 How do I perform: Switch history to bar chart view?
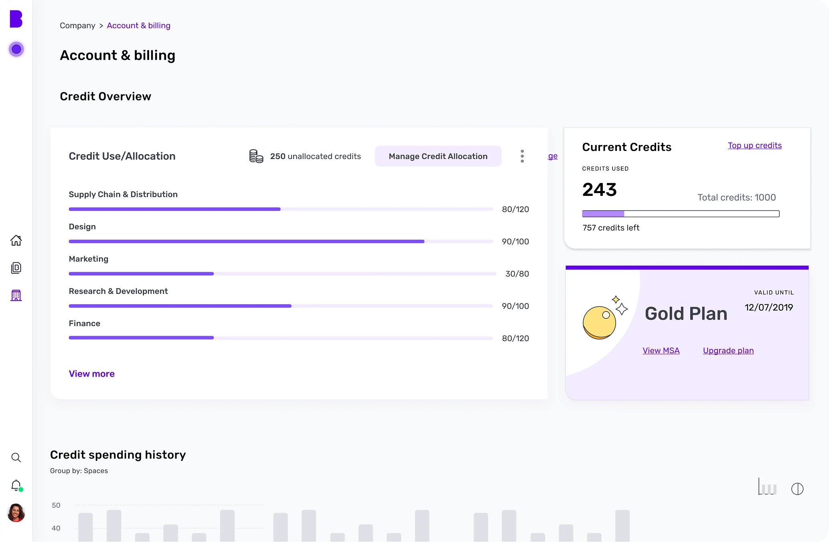768,487
